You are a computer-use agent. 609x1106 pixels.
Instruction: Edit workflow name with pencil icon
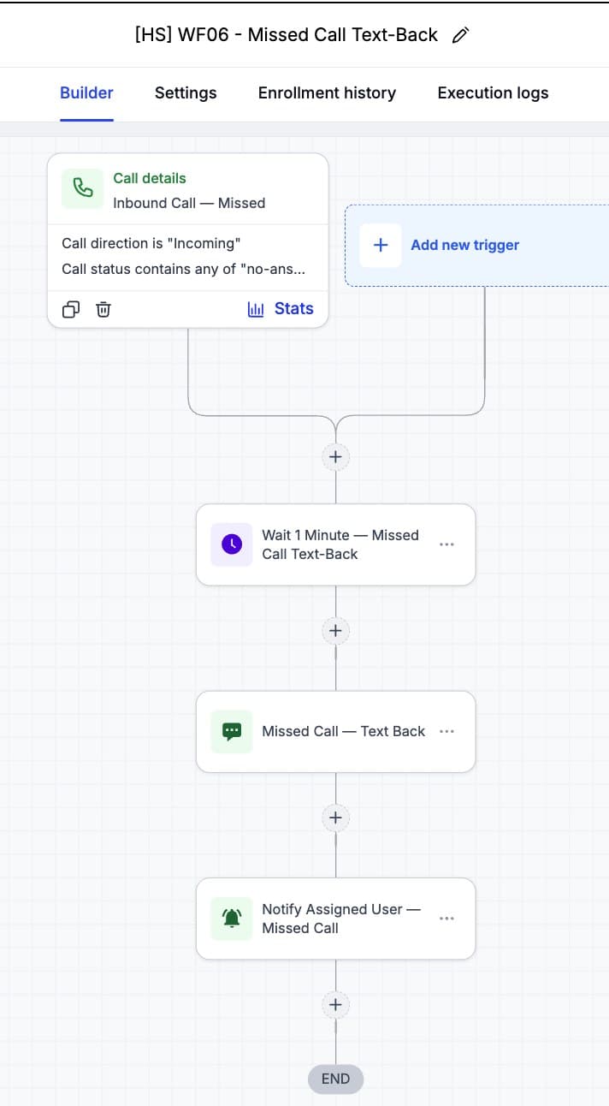[x=461, y=35]
